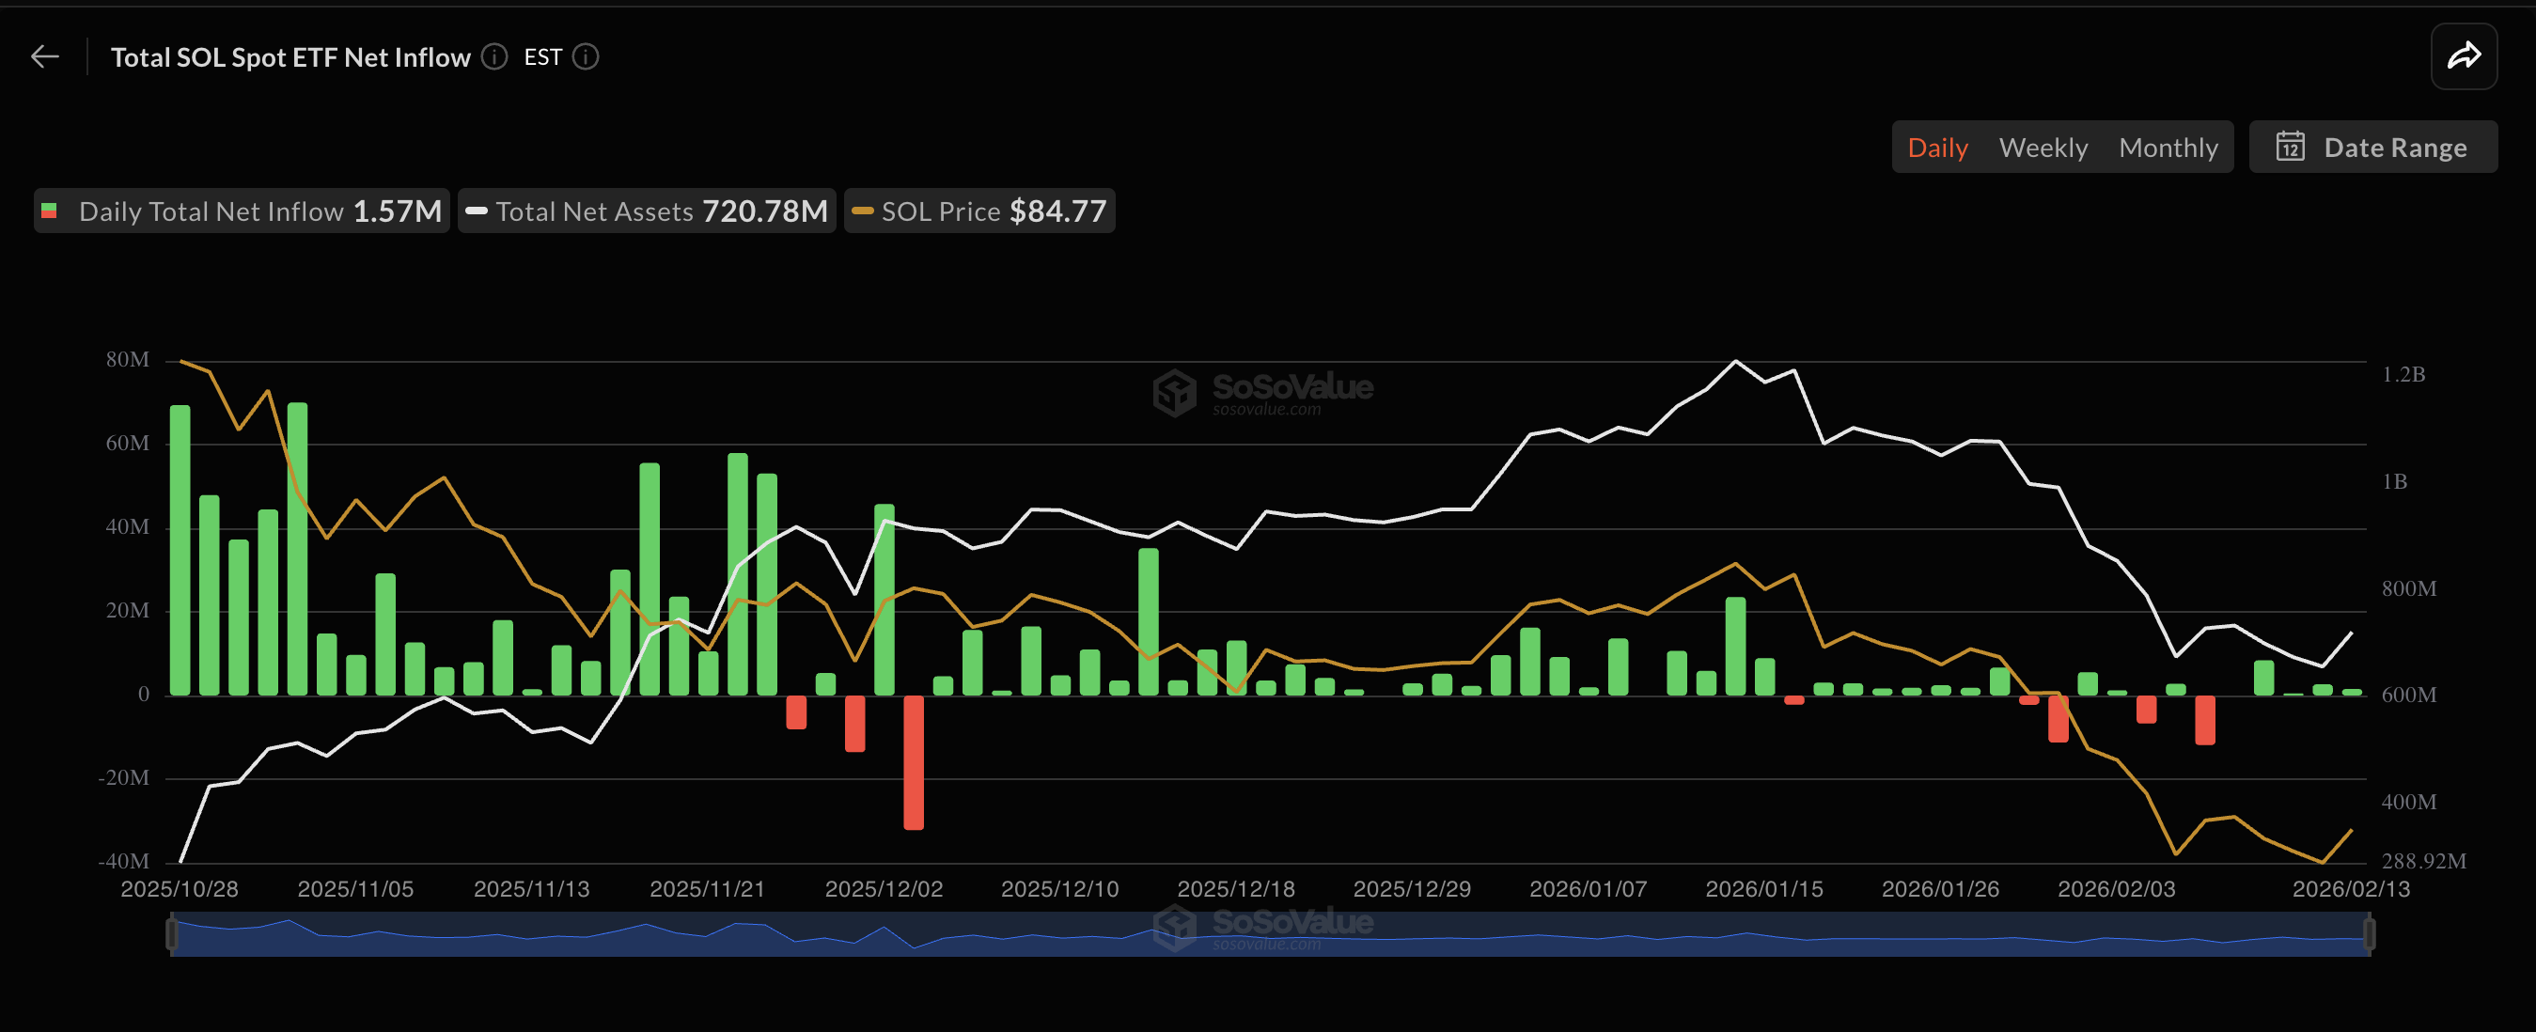The width and height of the screenshot is (2536, 1032).
Task: Click the right range slider handle
Action: [2369, 932]
